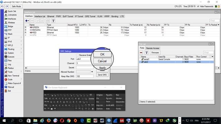
Task: Open the Mesh sidebar item
Action: point(10,34)
